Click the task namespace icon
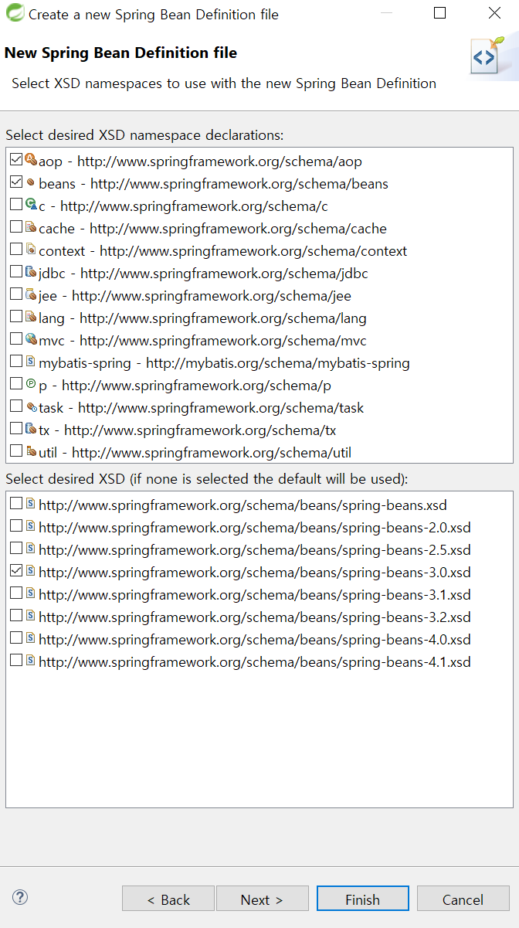The image size is (519, 928). (x=31, y=406)
